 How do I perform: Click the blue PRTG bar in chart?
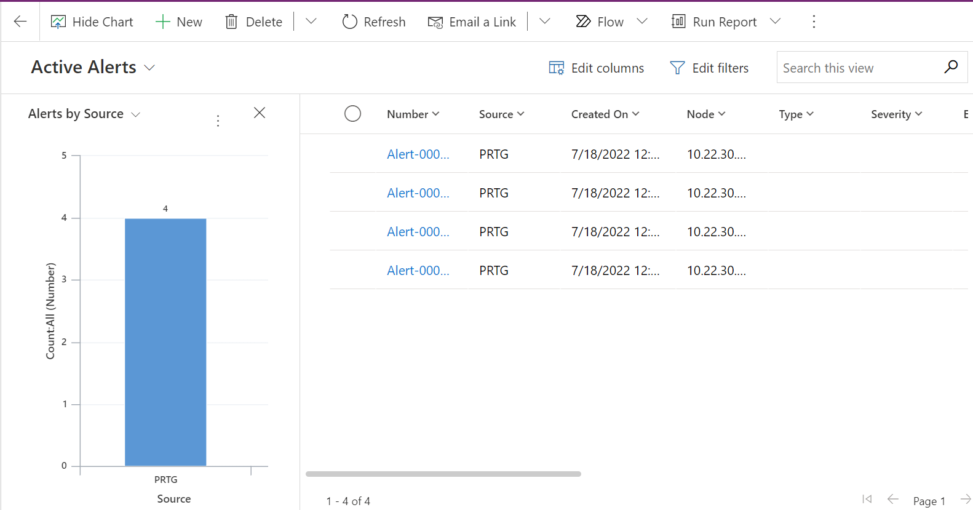(x=165, y=342)
